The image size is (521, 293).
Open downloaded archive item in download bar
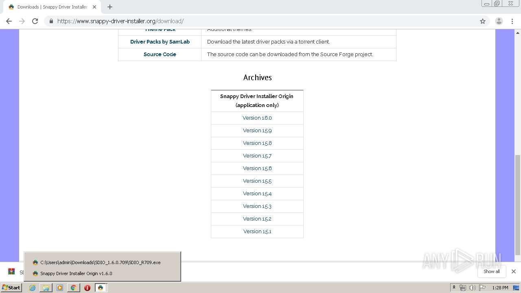pos(15,272)
